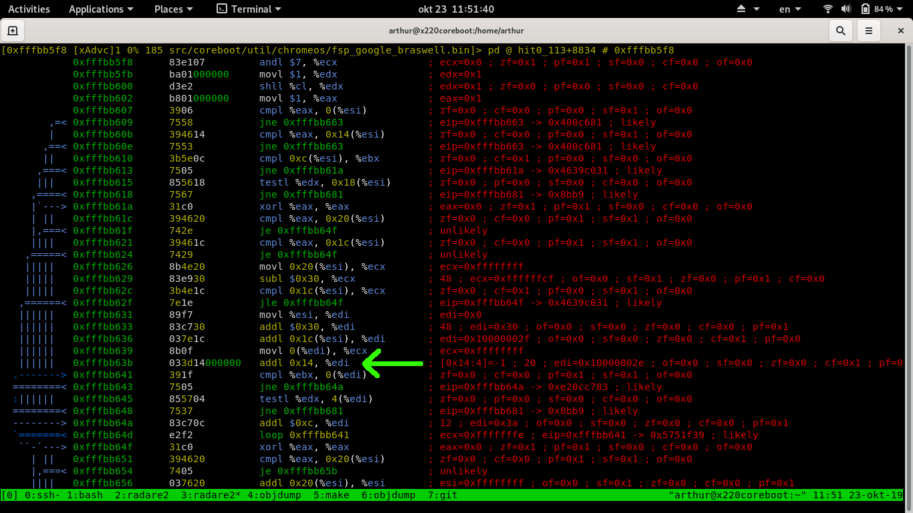This screenshot has width=913, height=513.
Task: Click instruction jle 0xfffbb64f
Action: coord(301,303)
